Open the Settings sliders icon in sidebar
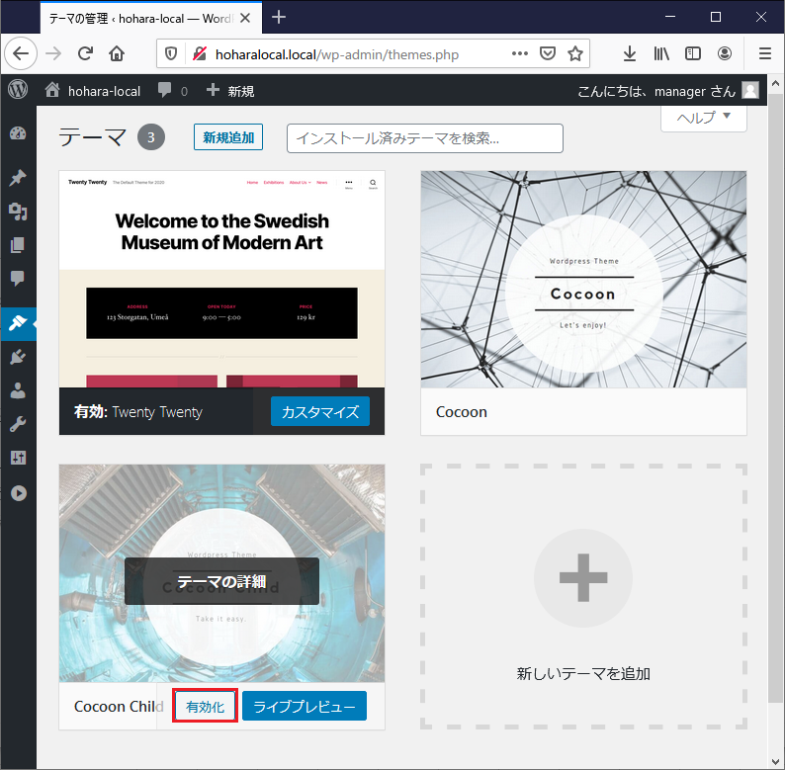 18,458
